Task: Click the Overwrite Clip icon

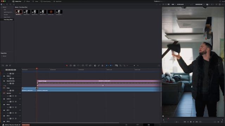Action: click(x=86, y=65)
